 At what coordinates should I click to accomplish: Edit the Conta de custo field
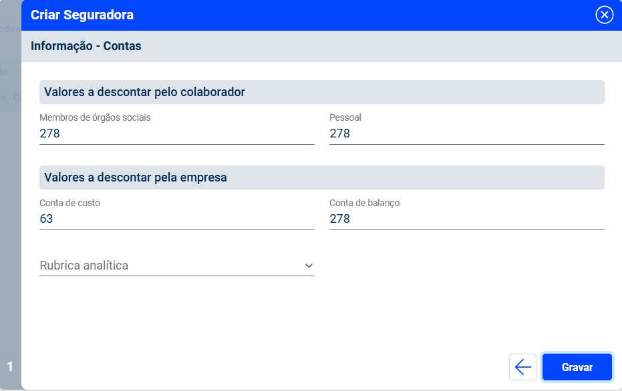pos(177,219)
